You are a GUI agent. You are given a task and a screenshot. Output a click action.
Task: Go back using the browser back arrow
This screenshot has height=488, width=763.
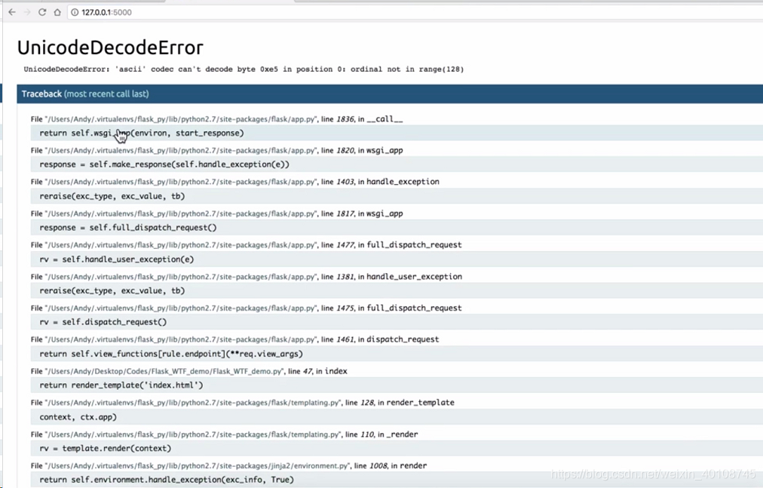(x=12, y=12)
